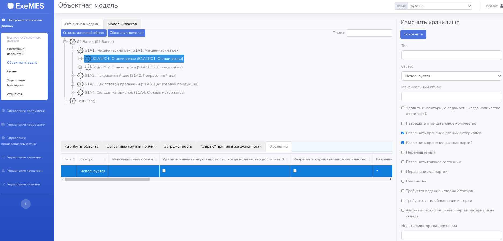Open the Загруженность tab
The width and height of the screenshot is (503, 241).
click(x=178, y=146)
